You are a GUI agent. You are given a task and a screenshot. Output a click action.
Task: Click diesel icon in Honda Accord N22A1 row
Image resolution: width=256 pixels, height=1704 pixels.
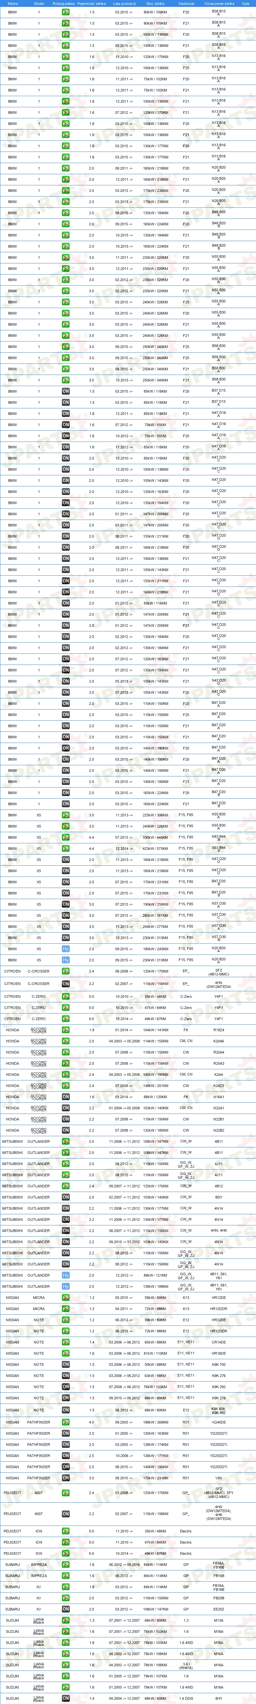tap(65, 1108)
